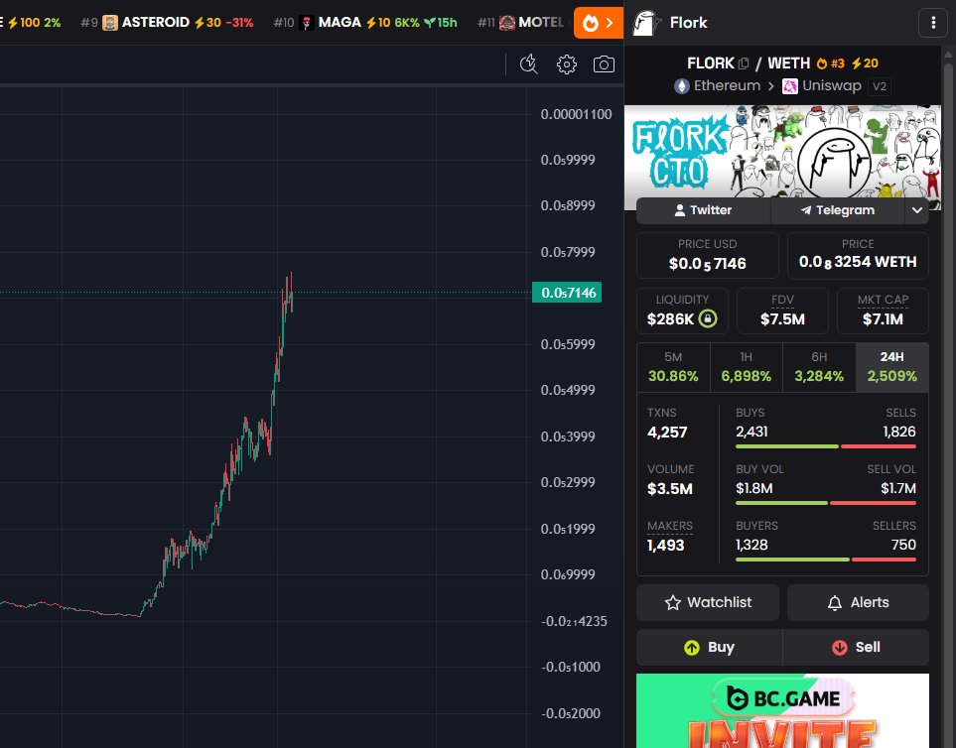Click the orange trending flame button
Image resolution: width=956 pixels, height=748 pixels.
pyautogui.click(x=598, y=23)
